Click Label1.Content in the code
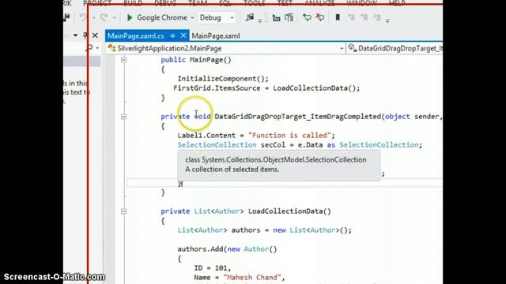 coord(206,135)
